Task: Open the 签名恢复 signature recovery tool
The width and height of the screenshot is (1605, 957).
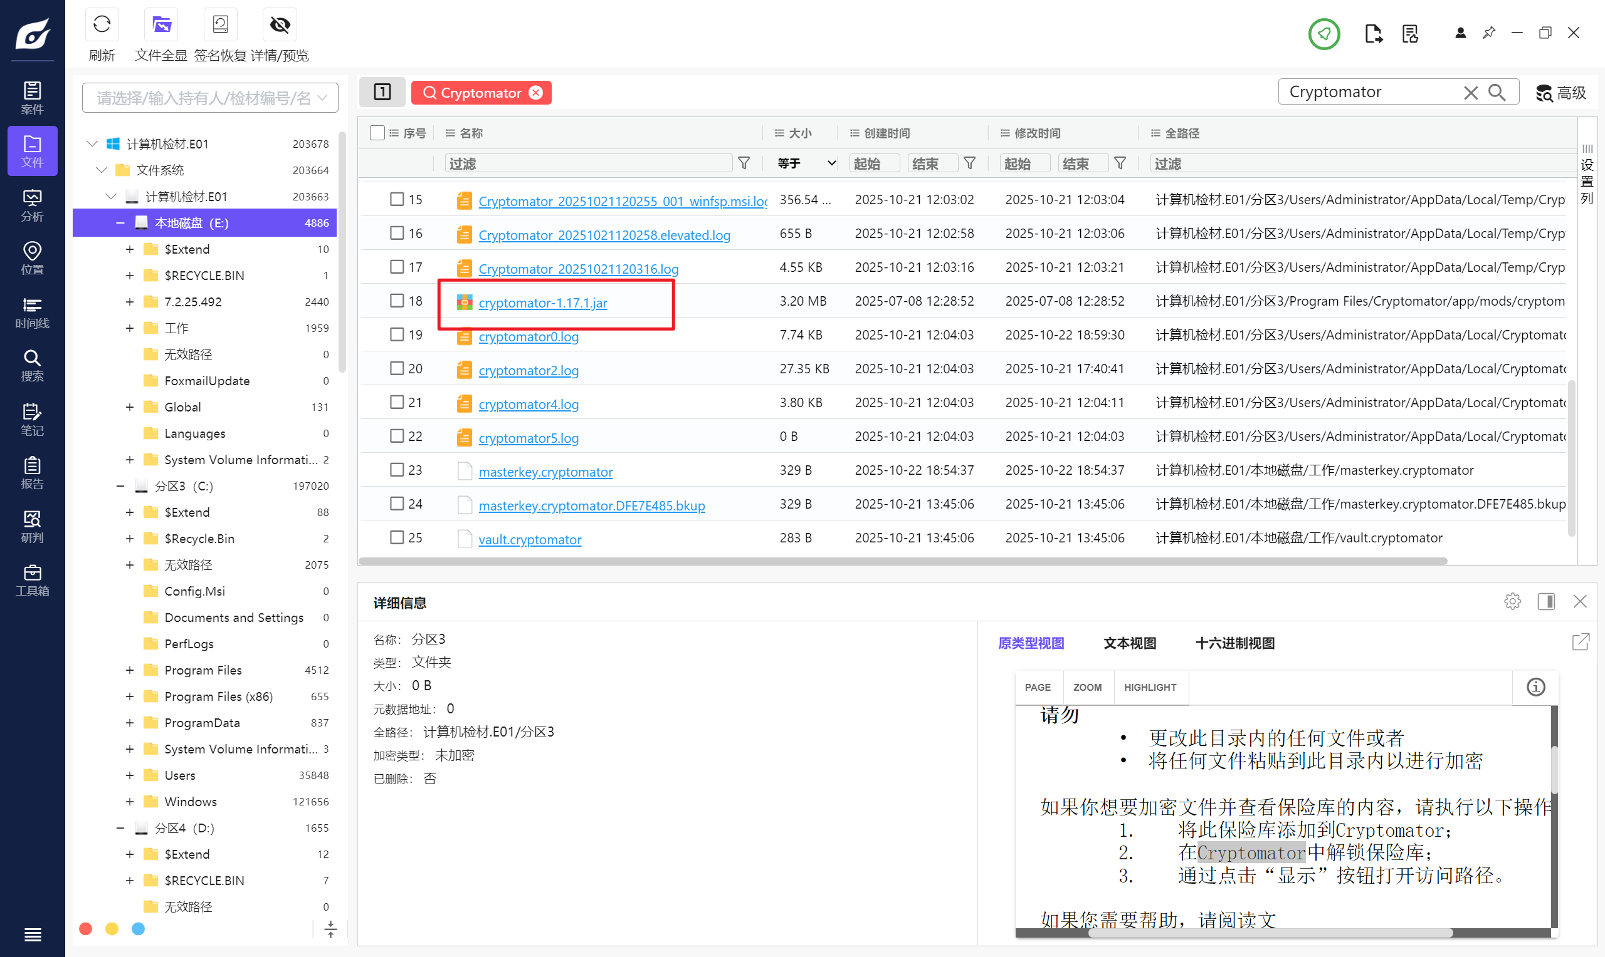Action: (x=220, y=26)
